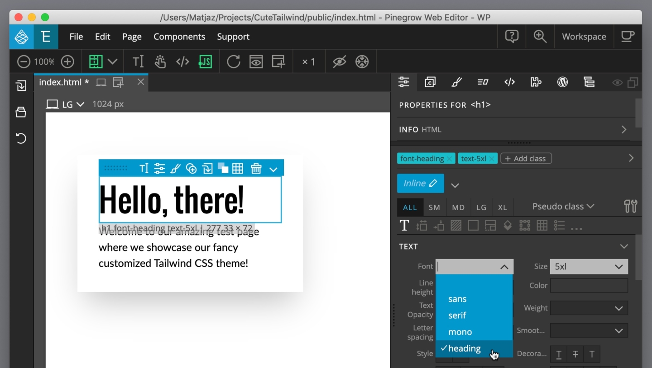Click the circular arrows focus icon
This screenshot has height=368, width=652.
click(x=362, y=61)
